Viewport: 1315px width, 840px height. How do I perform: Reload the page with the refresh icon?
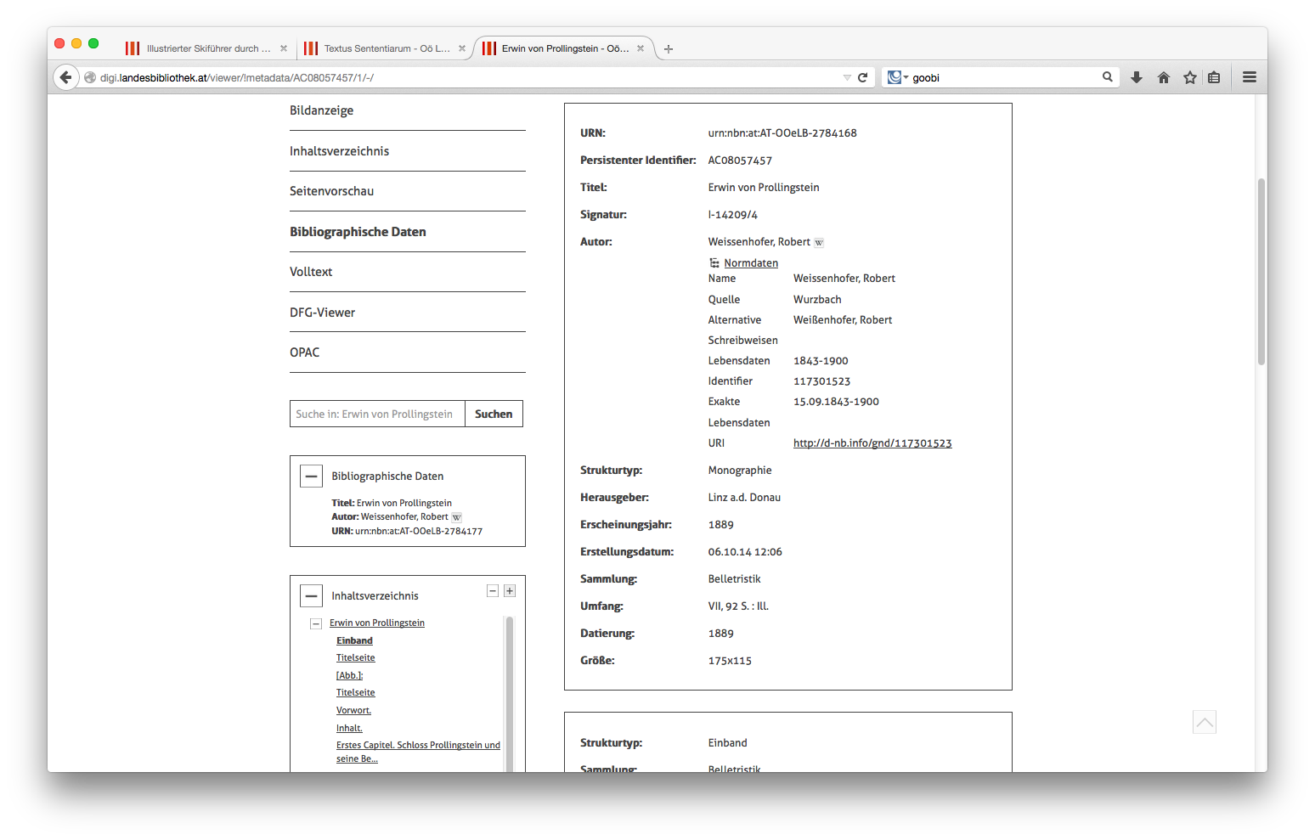862,77
